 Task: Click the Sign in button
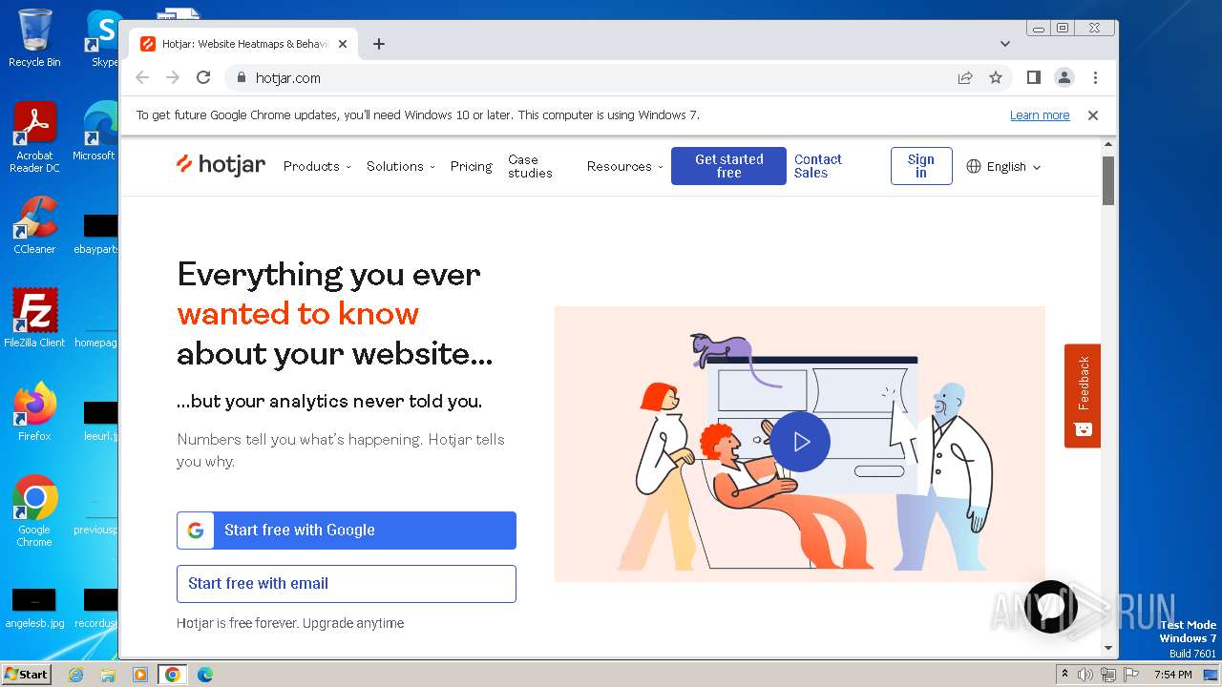(921, 166)
